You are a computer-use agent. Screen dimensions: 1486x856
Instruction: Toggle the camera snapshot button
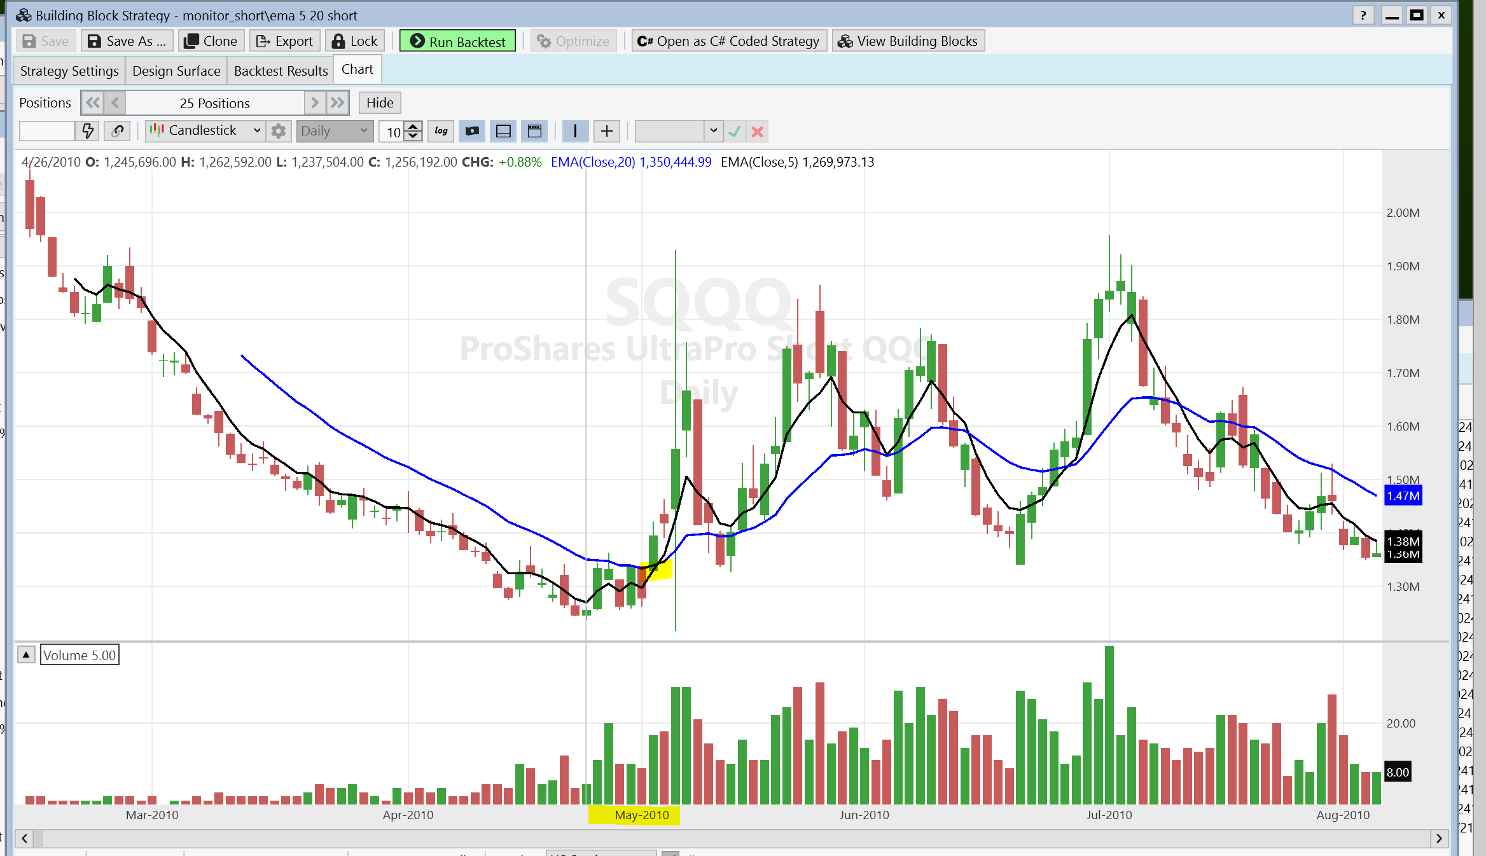pyautogui.click(x=472, y=131)
